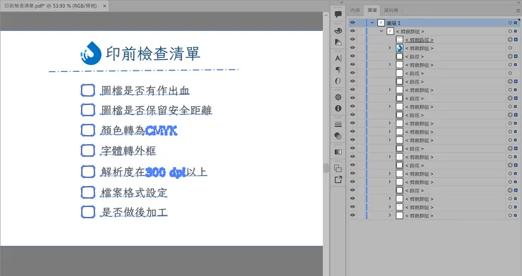The height and width of the screenshot is (276, 522).
Task: Collapse the Layers panel group double-arrow
Action: [x=518, y=2]
